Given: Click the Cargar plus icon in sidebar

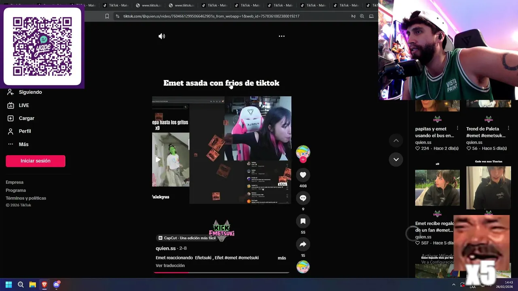Looking at the screenshot, I should 11,118.
